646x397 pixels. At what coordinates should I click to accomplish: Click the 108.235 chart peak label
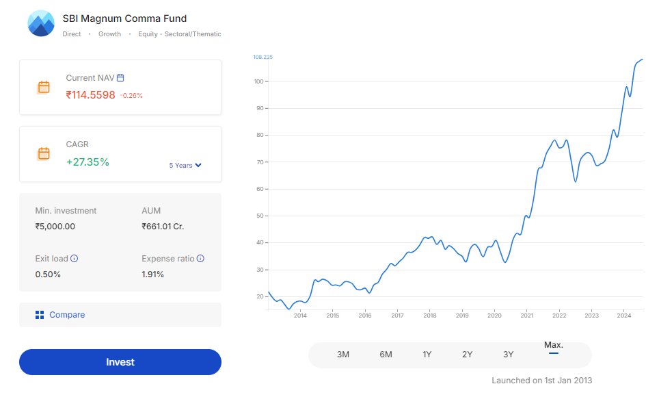click(x=263, y=57)
